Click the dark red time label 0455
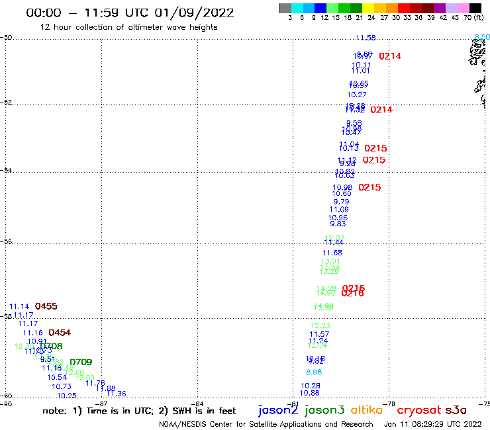The height and width of the screenshot is (430, 490). click(46, 306)
